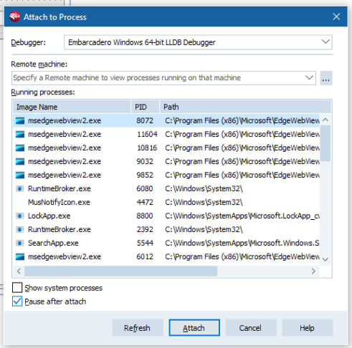Click icon of RuntimeBroker.exe PID 6080
Screen dimensions: 352x348
click(x=20, y=189)
